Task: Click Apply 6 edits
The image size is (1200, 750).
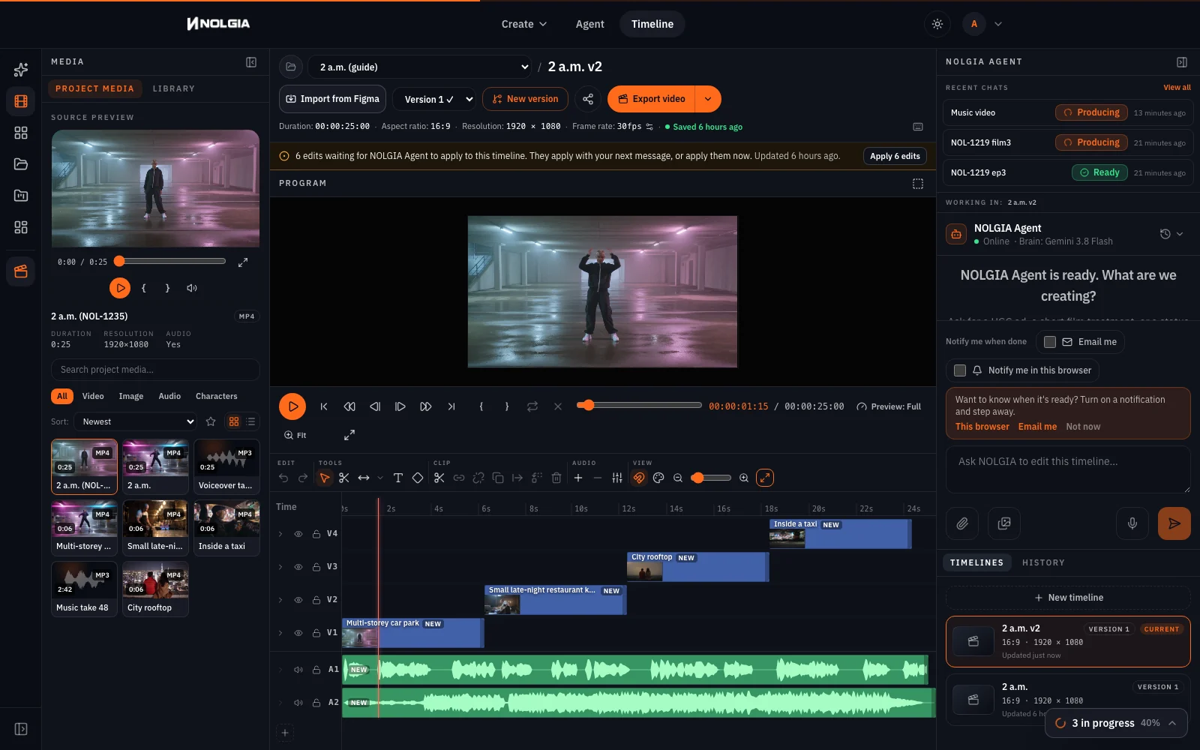Action: 895,156
